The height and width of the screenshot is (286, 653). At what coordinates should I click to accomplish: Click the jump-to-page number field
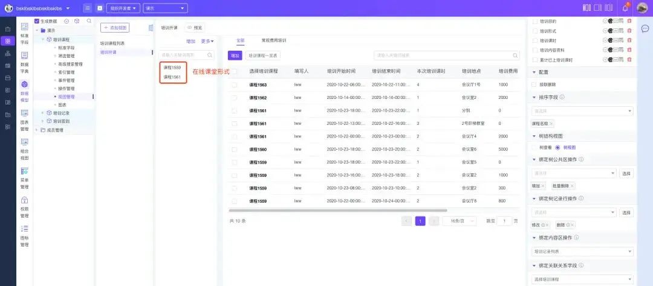(x=505, y=221)
